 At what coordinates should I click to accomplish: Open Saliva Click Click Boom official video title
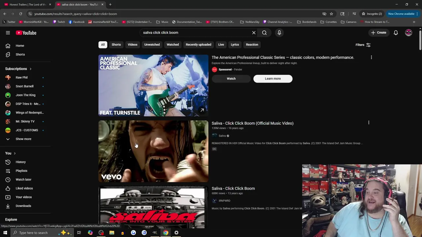(x=253, y=123)
